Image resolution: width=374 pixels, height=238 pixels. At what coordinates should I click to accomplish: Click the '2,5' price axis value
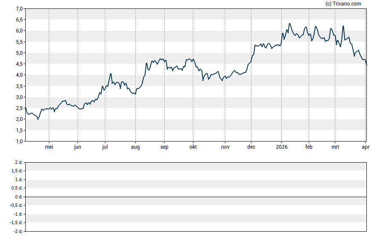[19, 108]
